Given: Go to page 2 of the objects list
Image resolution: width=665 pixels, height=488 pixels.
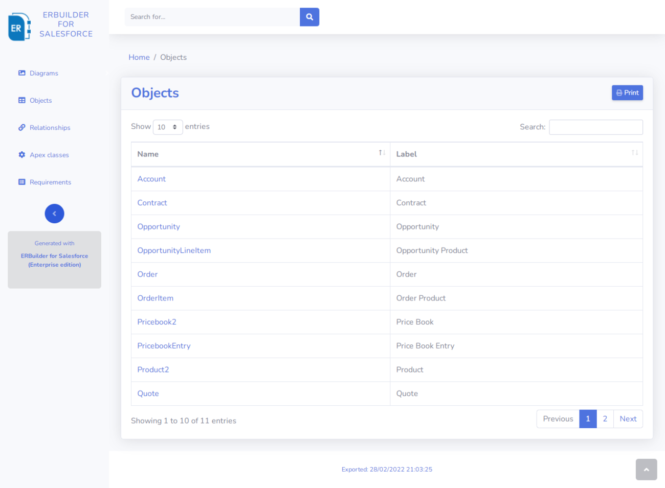Looking at the screenshot, I should coord(605,419).
